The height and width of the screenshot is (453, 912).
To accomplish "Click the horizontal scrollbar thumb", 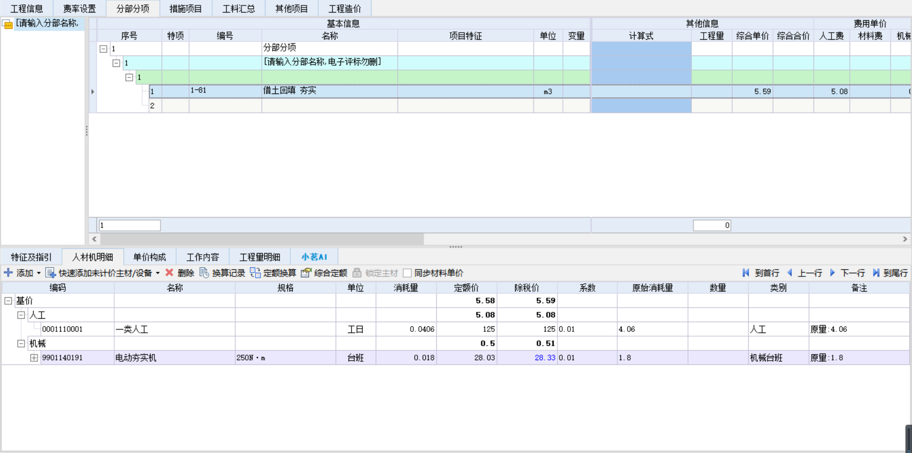I will point(262,239).
